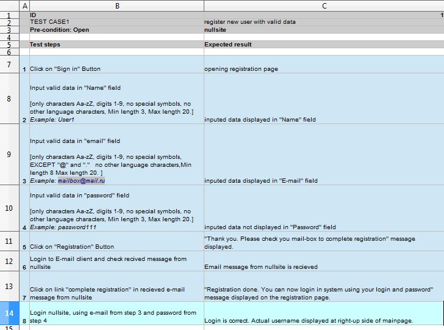
Task: Click 'Click on link "complete registration"' step cell
Action: [x=116, y=286]
